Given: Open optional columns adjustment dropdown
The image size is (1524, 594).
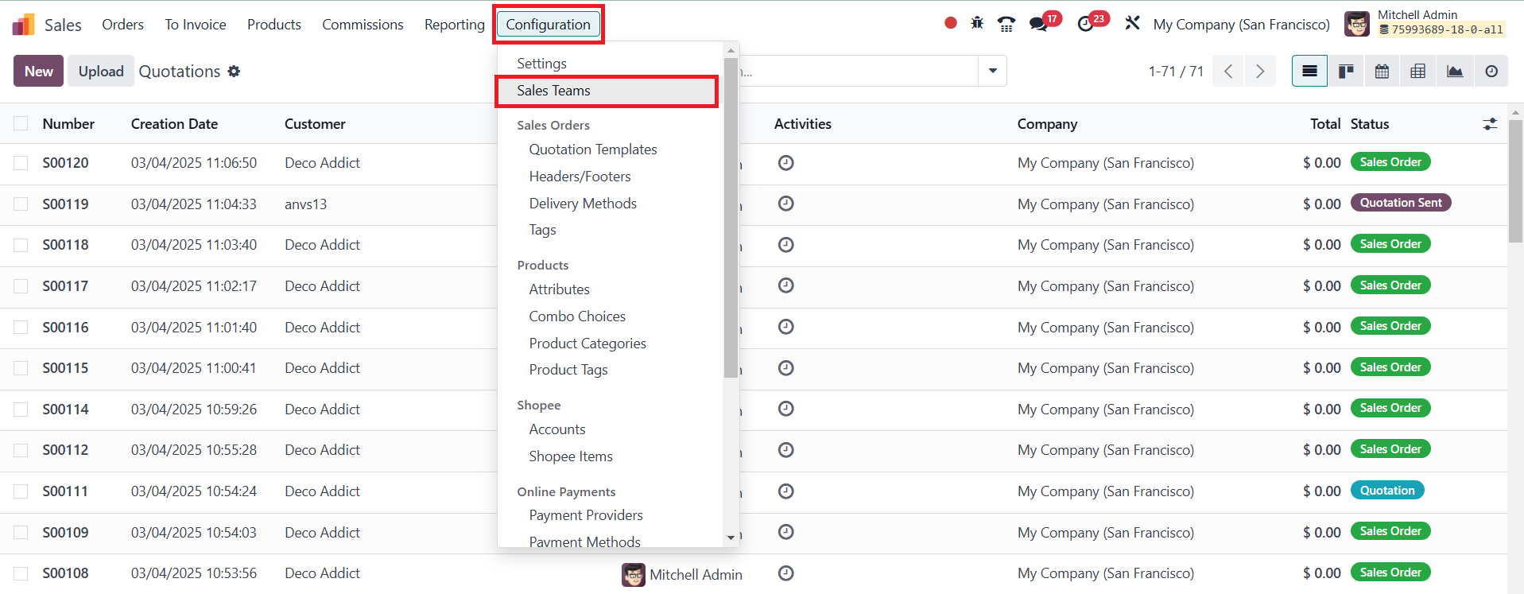Looking at the screenshot, I should [1490, 124].
